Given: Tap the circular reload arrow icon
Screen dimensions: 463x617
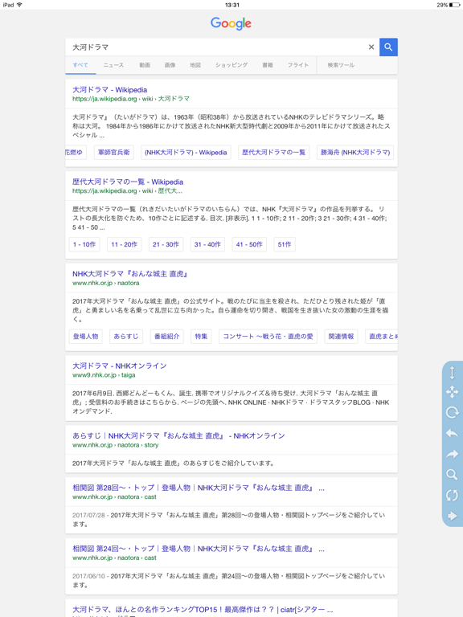Looking at the screenshot, I should click(x=452, y=412).
